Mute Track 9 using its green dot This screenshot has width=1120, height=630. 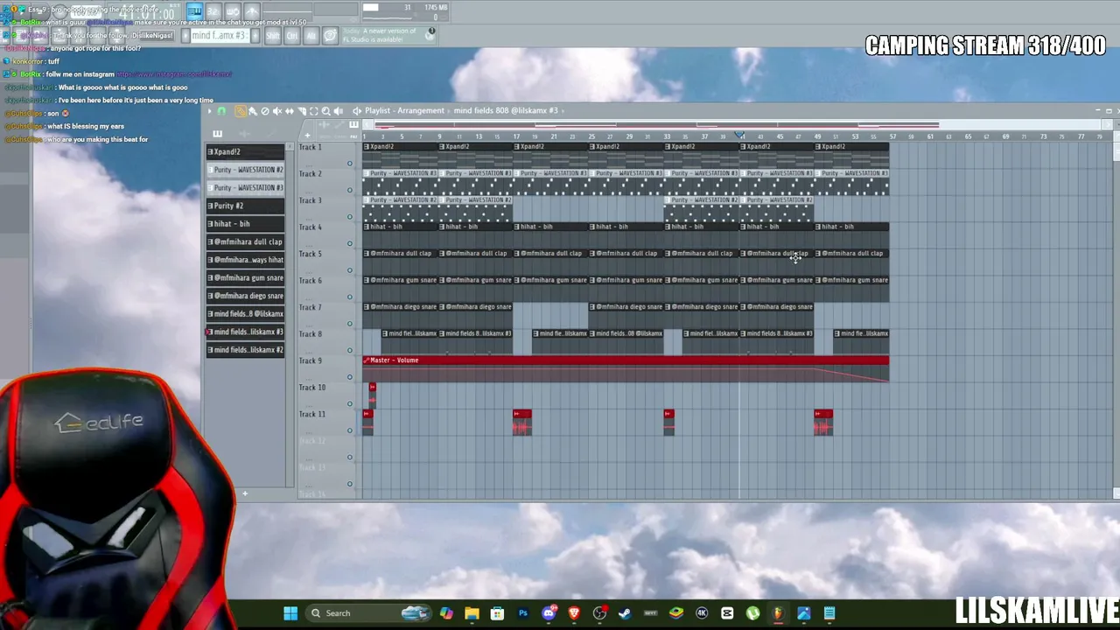[x=350, y=377]
